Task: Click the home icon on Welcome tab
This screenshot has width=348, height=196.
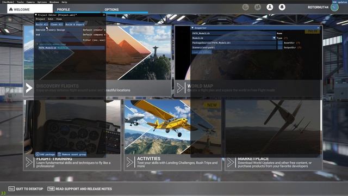Action: [x=11, y=9]
